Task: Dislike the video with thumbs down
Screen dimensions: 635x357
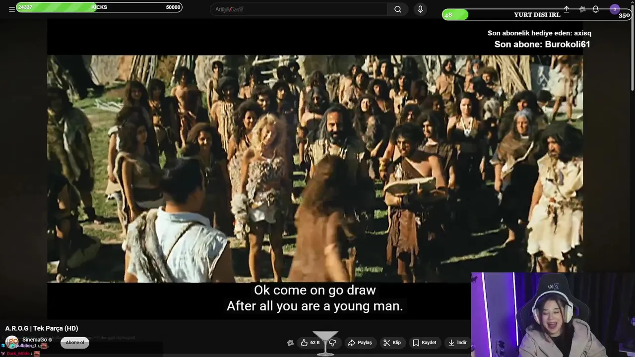Action: click(333, 343)
